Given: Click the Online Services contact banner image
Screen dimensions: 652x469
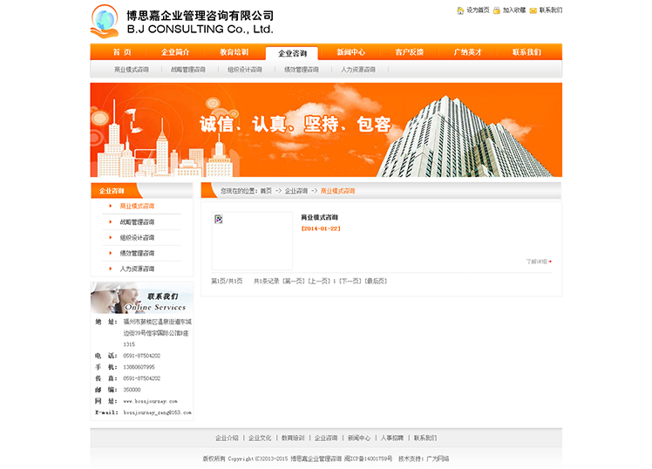Looking at the screenshot, I should pos(142,298).
